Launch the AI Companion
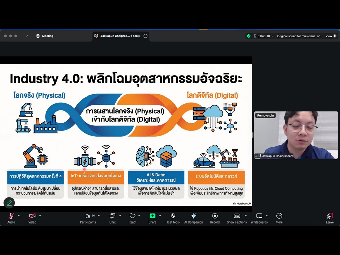 [193, 216]
